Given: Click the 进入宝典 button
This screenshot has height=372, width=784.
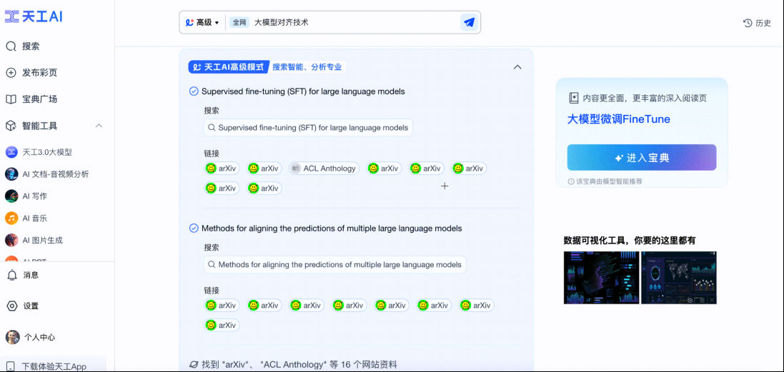Looking at the screenshot, I should (x=641, y=158).
